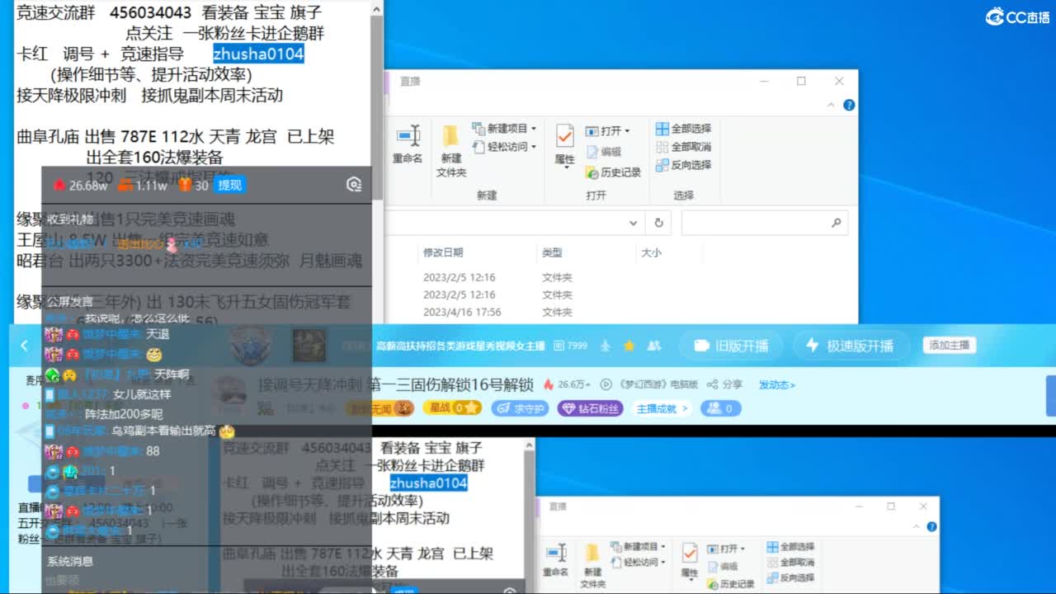Collapse the ribbon with the chevron in upper Explorer
Viewport: 1056px width, 594px height.
click(x=832, y=105)
